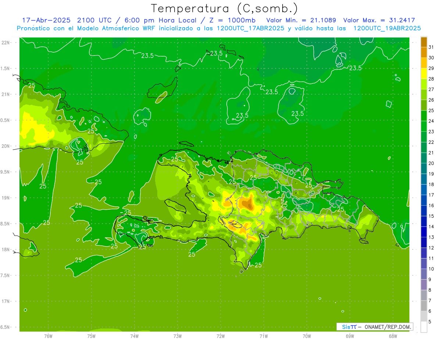The height and width of the screenshot is (341, 441).
Task: Click the '72W' longitude axis label
Action: (x=220, y=336)
